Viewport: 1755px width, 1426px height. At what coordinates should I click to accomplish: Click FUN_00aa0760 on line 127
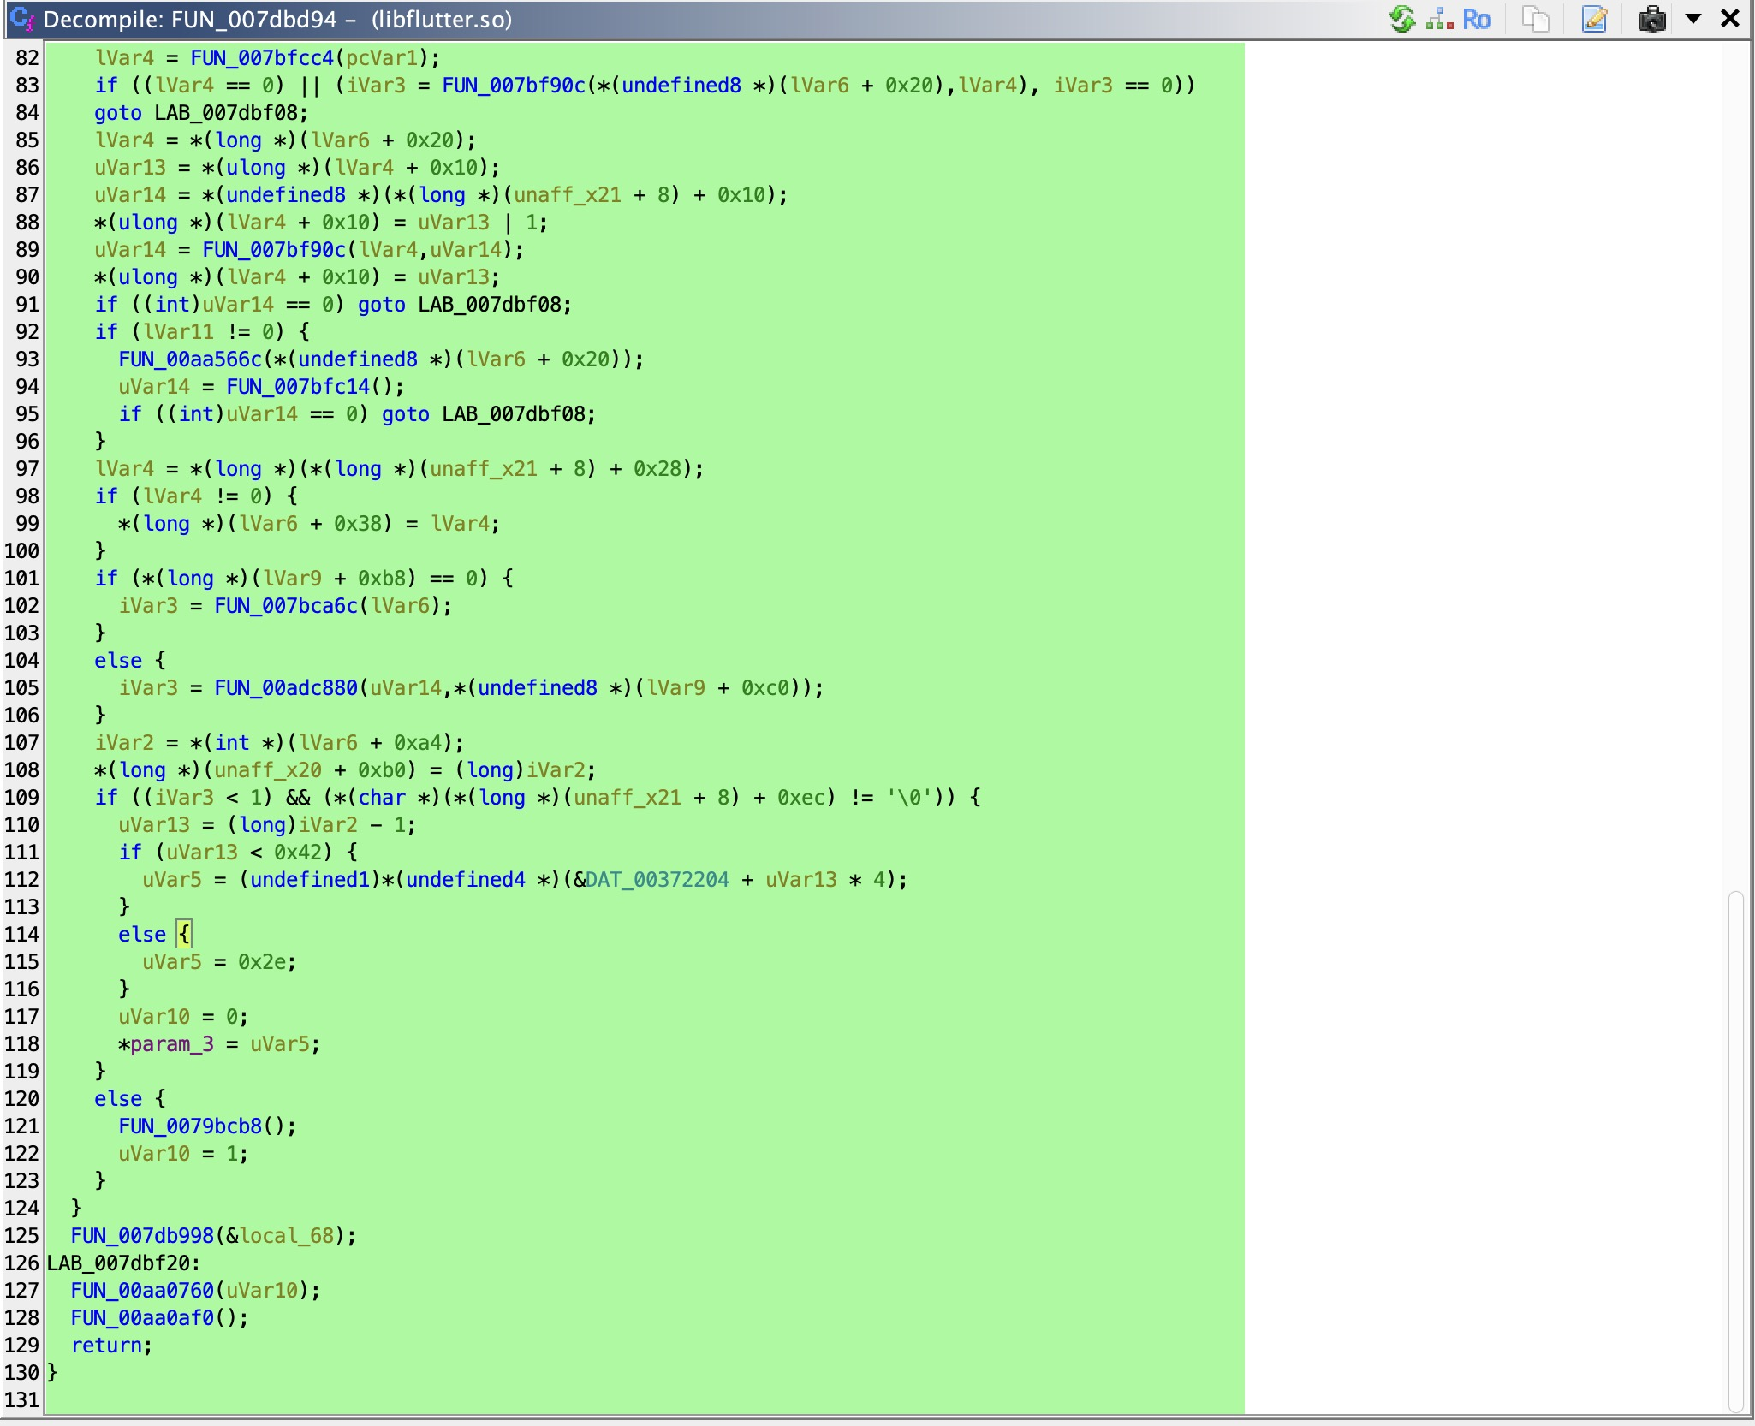(x=142, y=1291)
